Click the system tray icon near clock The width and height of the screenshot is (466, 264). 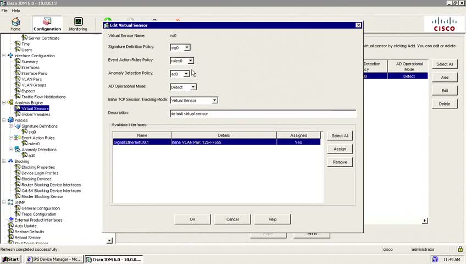[x=435, y=259]
